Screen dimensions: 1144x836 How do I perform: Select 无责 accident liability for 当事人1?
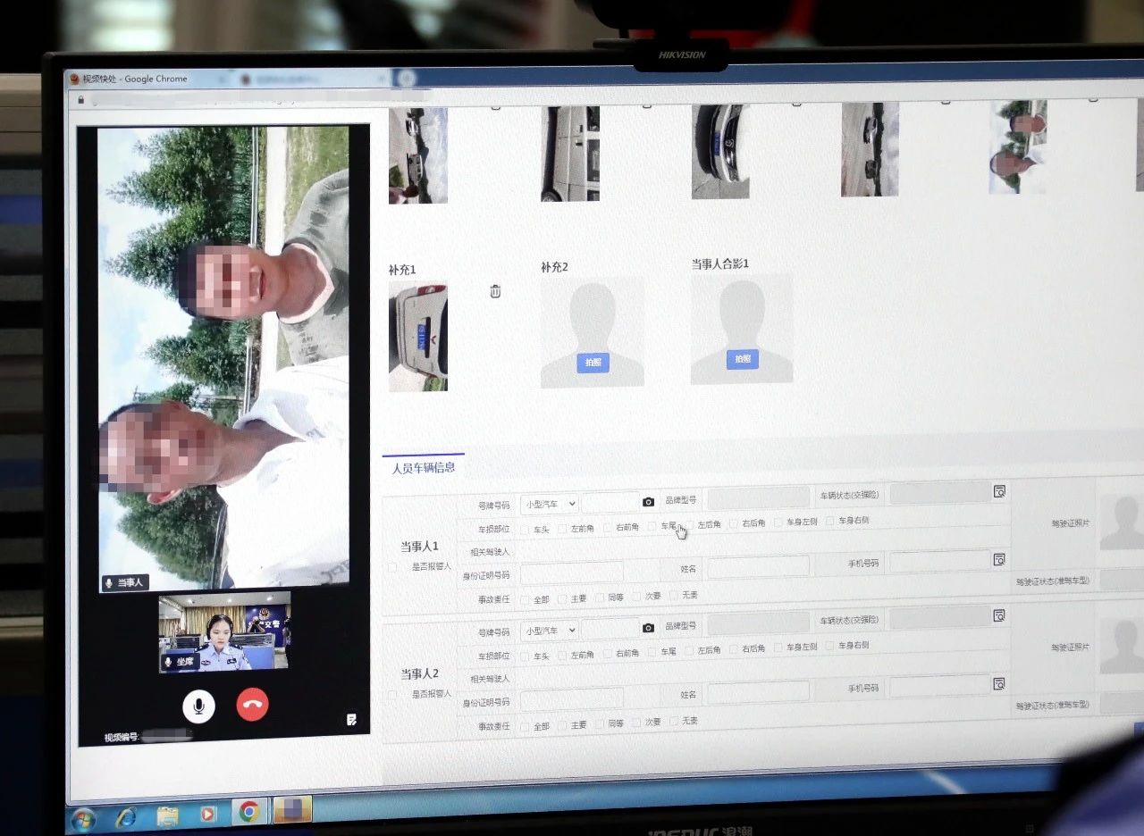pos(674,595)
